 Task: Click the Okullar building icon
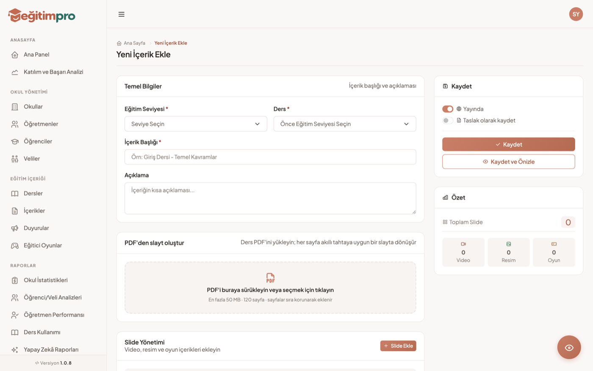pos(15,107)
